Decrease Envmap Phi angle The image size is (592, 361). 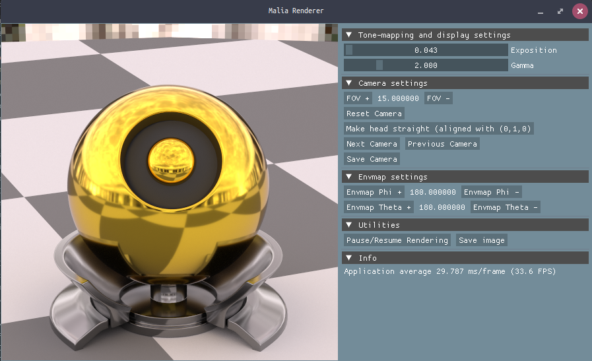(492, 192)
